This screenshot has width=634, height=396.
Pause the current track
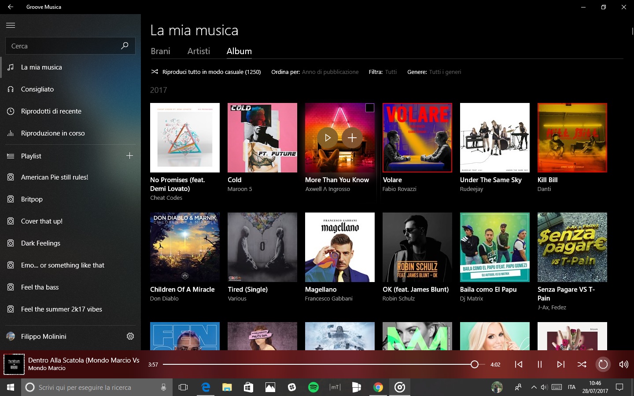[539, 364]
